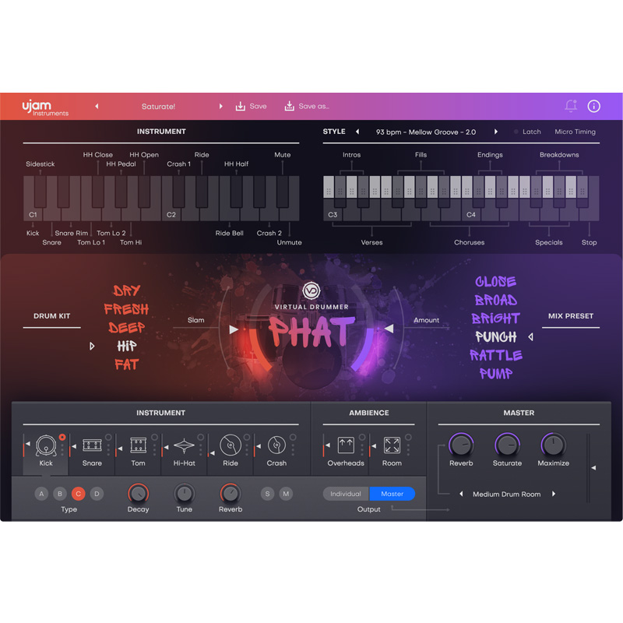Mute the selected instrument with M
623x623 pixels.
pos(286,494)
